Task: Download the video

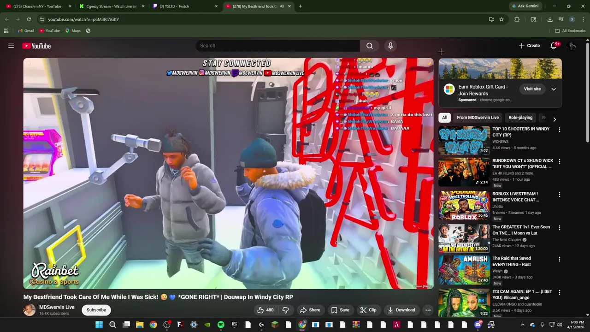Action: (x=401, y=310)
